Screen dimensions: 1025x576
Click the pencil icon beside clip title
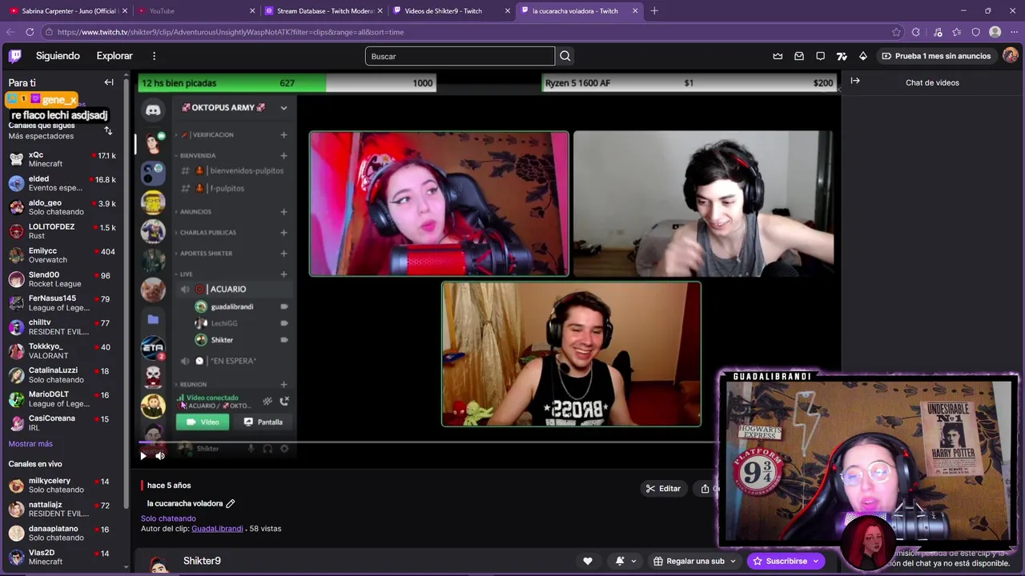coord(231,503)
